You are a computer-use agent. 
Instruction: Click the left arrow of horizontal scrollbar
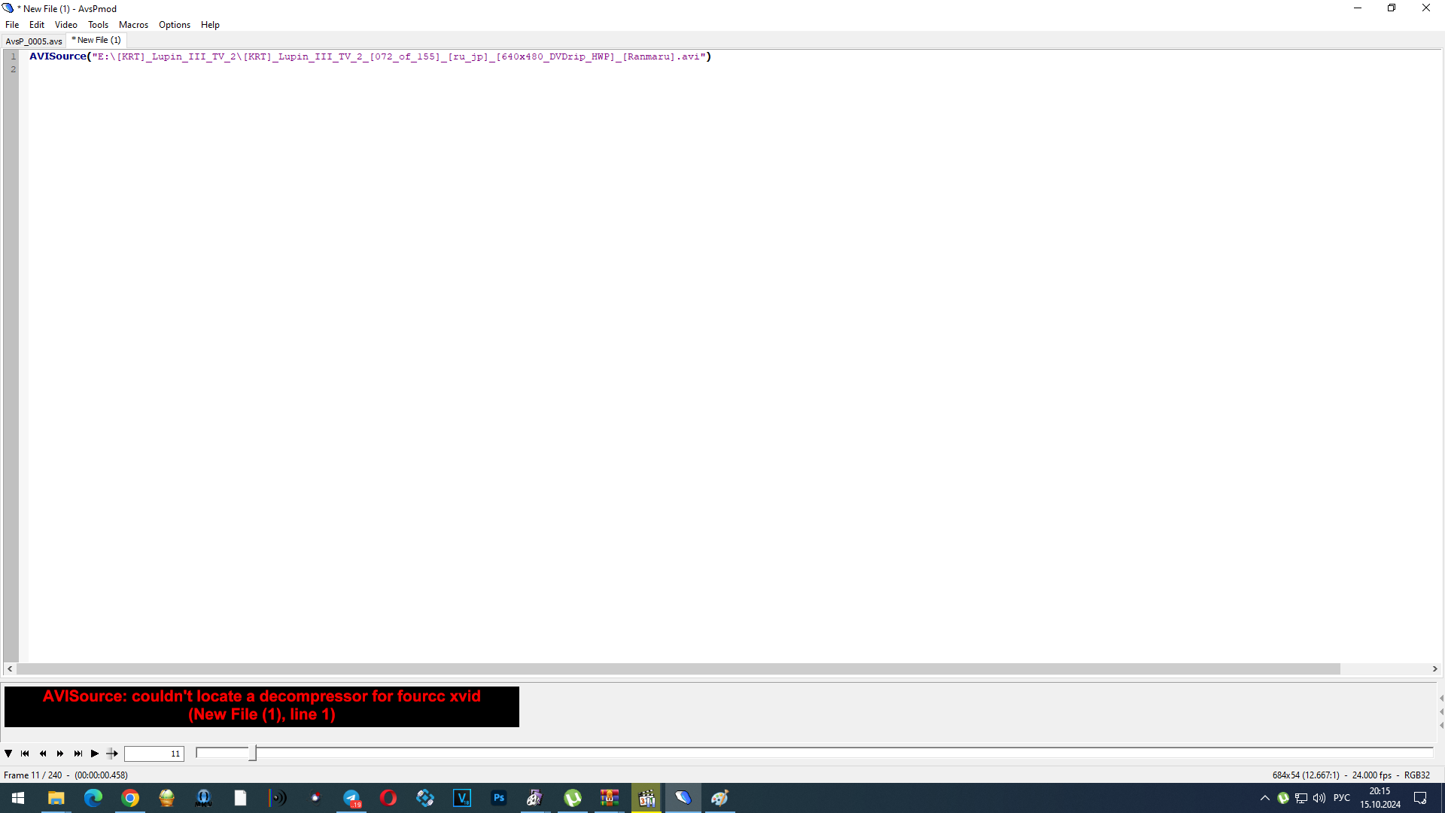point(10,668)
